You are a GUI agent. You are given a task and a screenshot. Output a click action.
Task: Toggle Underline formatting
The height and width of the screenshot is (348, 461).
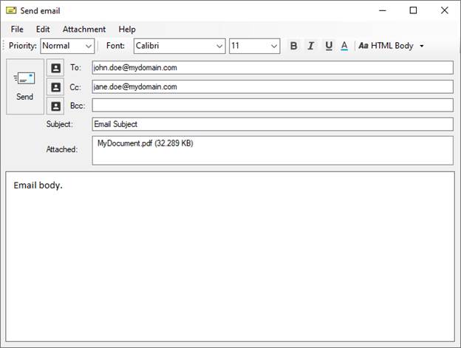pos(328,46)
